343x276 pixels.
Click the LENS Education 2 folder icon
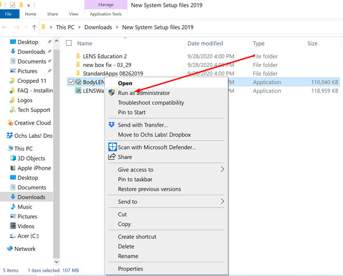click(x=78, y=56)
